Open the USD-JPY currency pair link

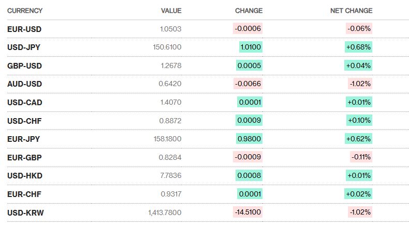[x=24, y=47]
